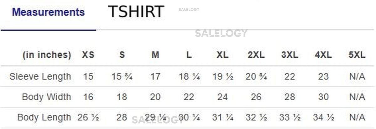The image size is (376, 129).
Task: Click the 2XL column header
Action: point(256,55)
